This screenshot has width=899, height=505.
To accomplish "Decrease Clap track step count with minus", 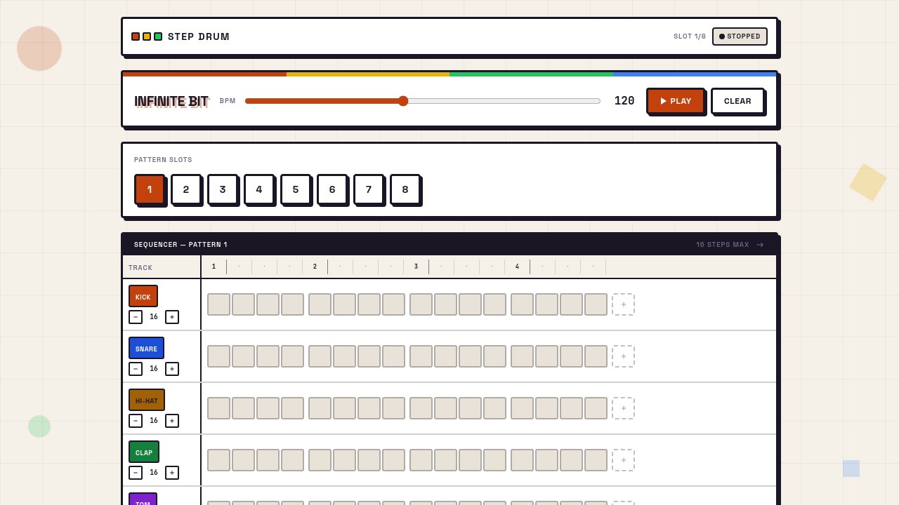I will [136, 473].
